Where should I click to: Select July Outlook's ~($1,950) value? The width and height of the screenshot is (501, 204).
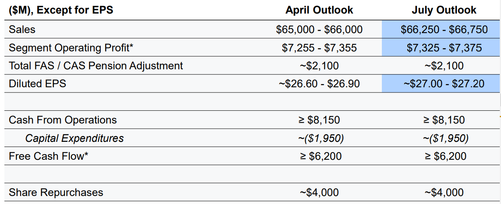pos(444,138)
